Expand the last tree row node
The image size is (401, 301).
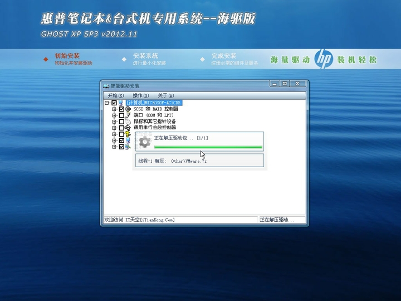tap(114, 147)
